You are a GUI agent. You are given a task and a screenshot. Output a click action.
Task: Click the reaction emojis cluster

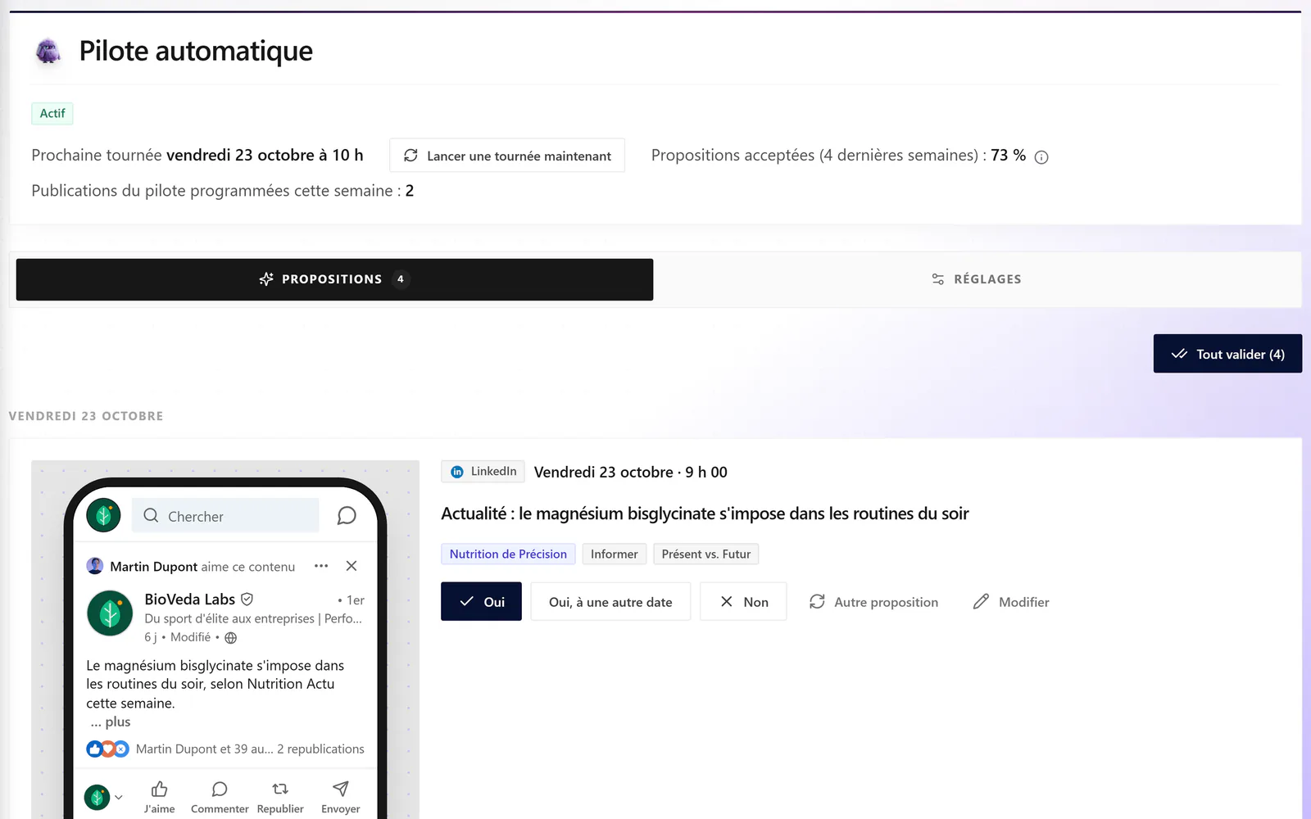tap(107, 749)
